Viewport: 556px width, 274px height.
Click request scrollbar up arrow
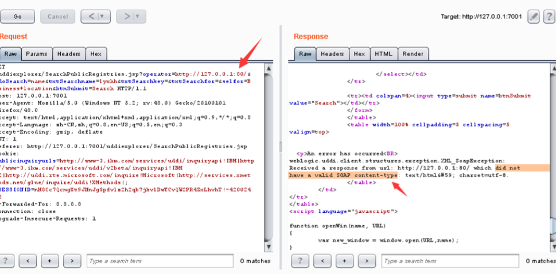point(269,68)
